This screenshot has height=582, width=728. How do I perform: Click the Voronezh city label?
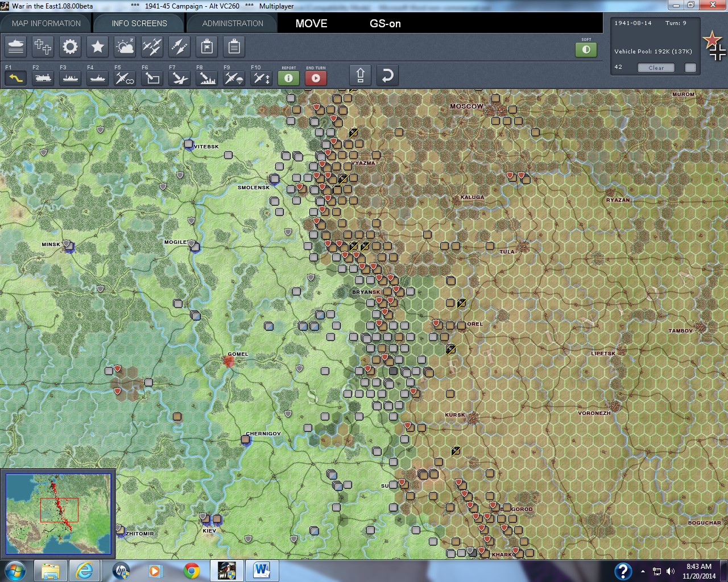pyautogui.click(x=594, y=413)
